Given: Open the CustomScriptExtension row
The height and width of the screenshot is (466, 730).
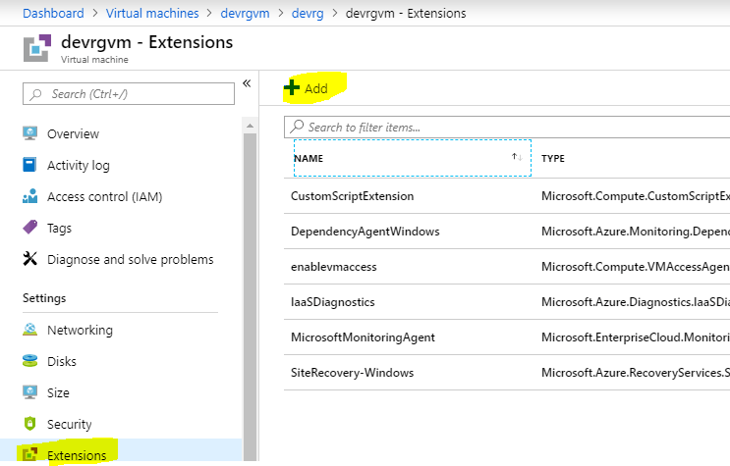Looking at the screenshot, I should (352, 195).
